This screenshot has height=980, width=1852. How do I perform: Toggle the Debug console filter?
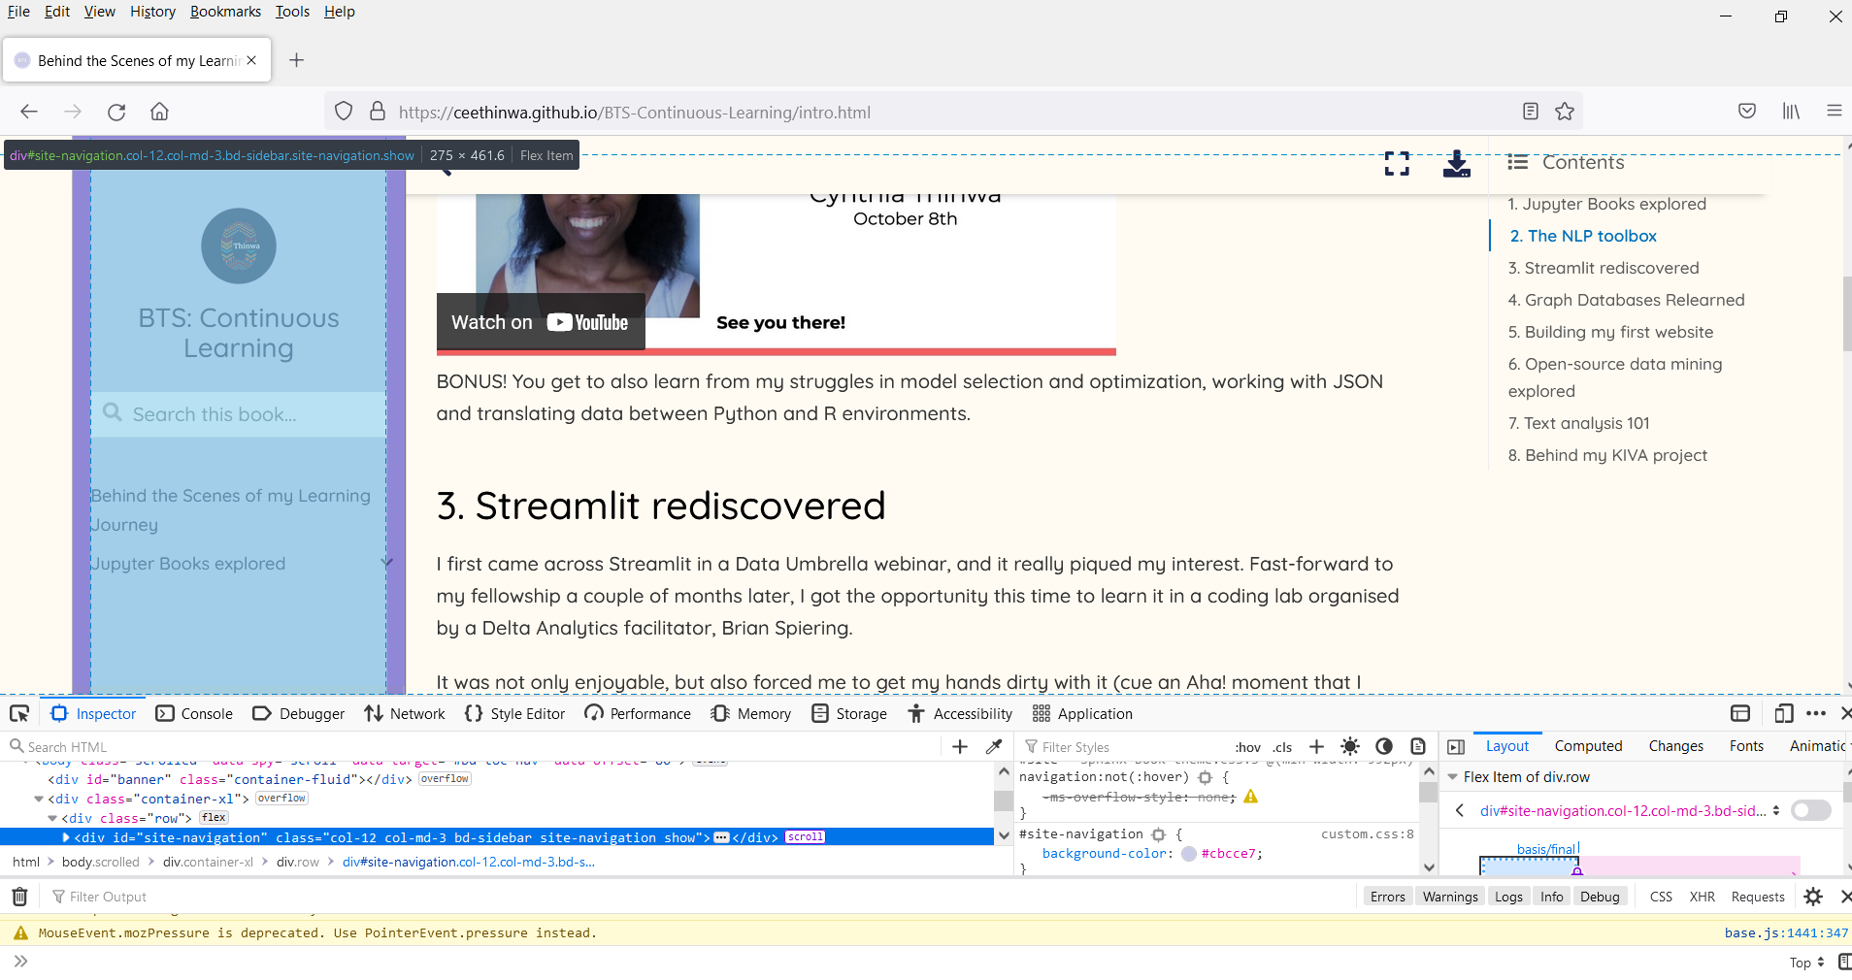click(1600, 897)
